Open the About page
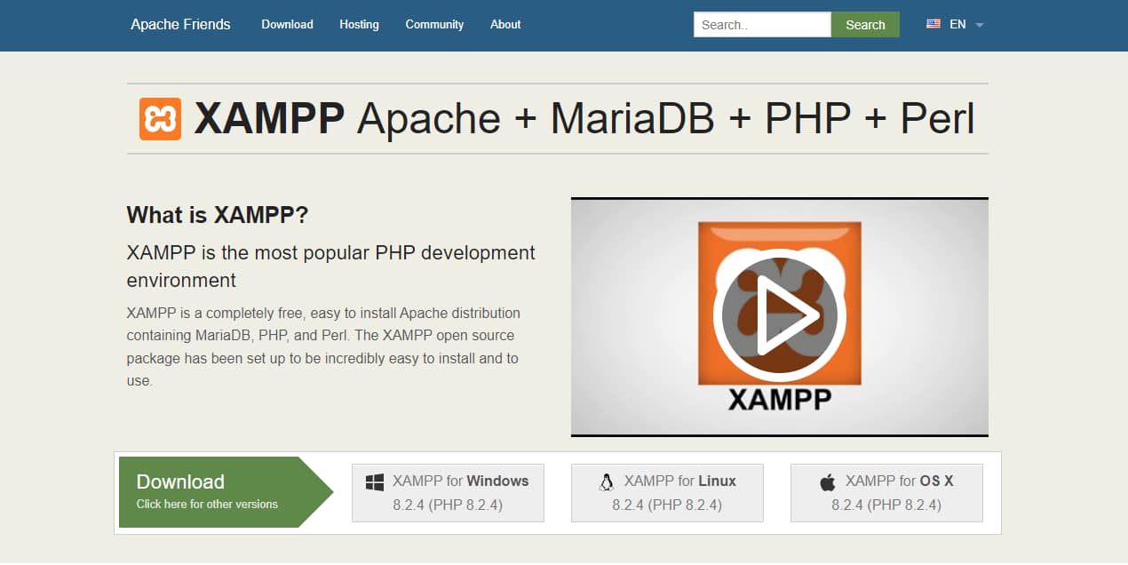Viewport: 1128px width, 565px height. point(504,24)
